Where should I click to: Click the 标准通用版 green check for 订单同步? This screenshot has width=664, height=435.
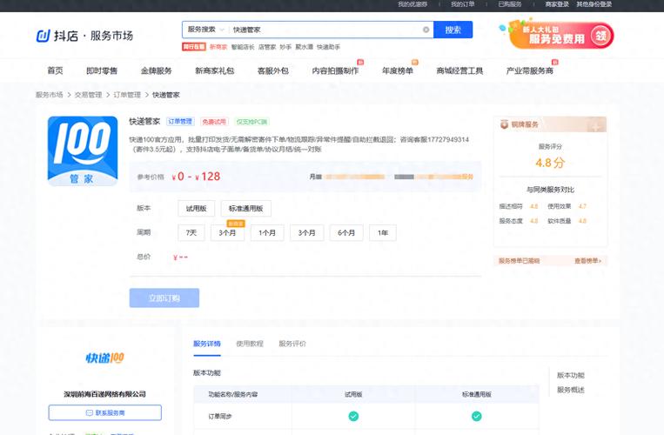476,417
